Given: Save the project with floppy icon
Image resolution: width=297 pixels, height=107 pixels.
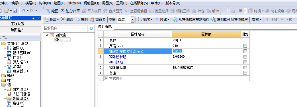Looking at the screenshot, I should point(15,11).
